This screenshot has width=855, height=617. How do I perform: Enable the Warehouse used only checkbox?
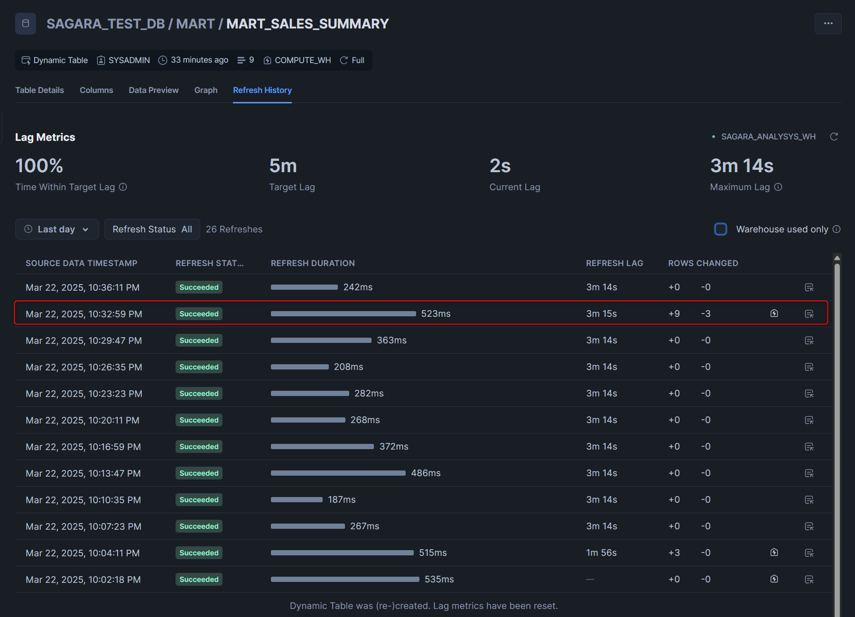pyautogui.click(x=721, y=229)
